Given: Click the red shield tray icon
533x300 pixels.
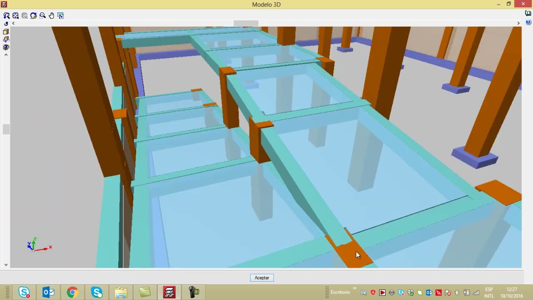Looking at the screenshot, I should (x=373, y=293).
